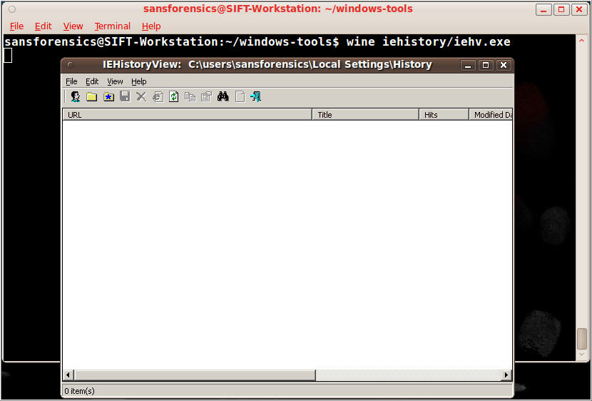Close the terminal window
592x401 pixels.
[579, 10]
